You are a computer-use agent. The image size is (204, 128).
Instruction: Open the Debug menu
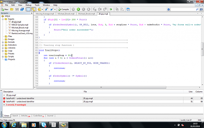pos(28,5)
